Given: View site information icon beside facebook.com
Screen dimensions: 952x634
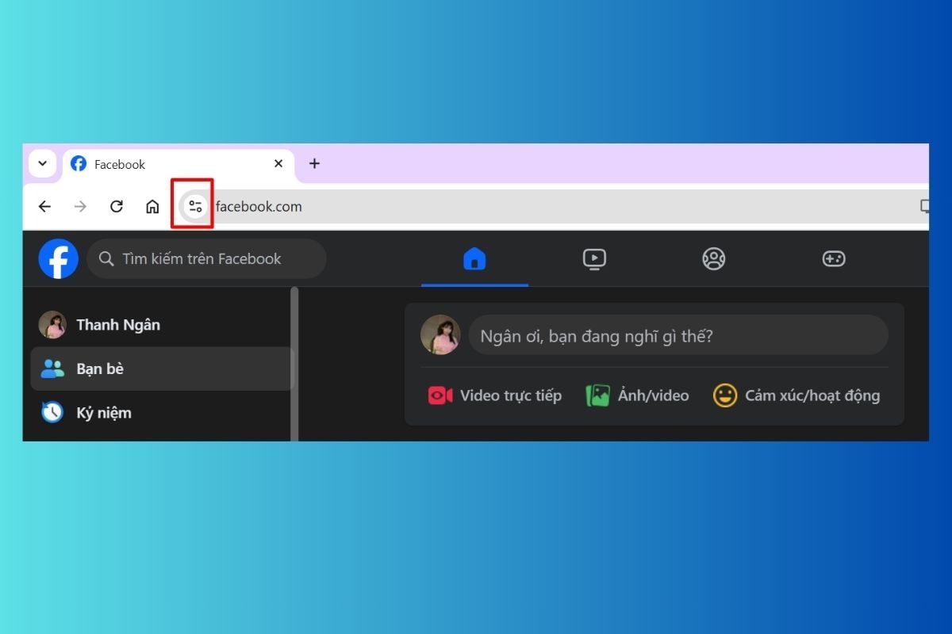Looking at the screenshot, I should [x=195, y=207].
